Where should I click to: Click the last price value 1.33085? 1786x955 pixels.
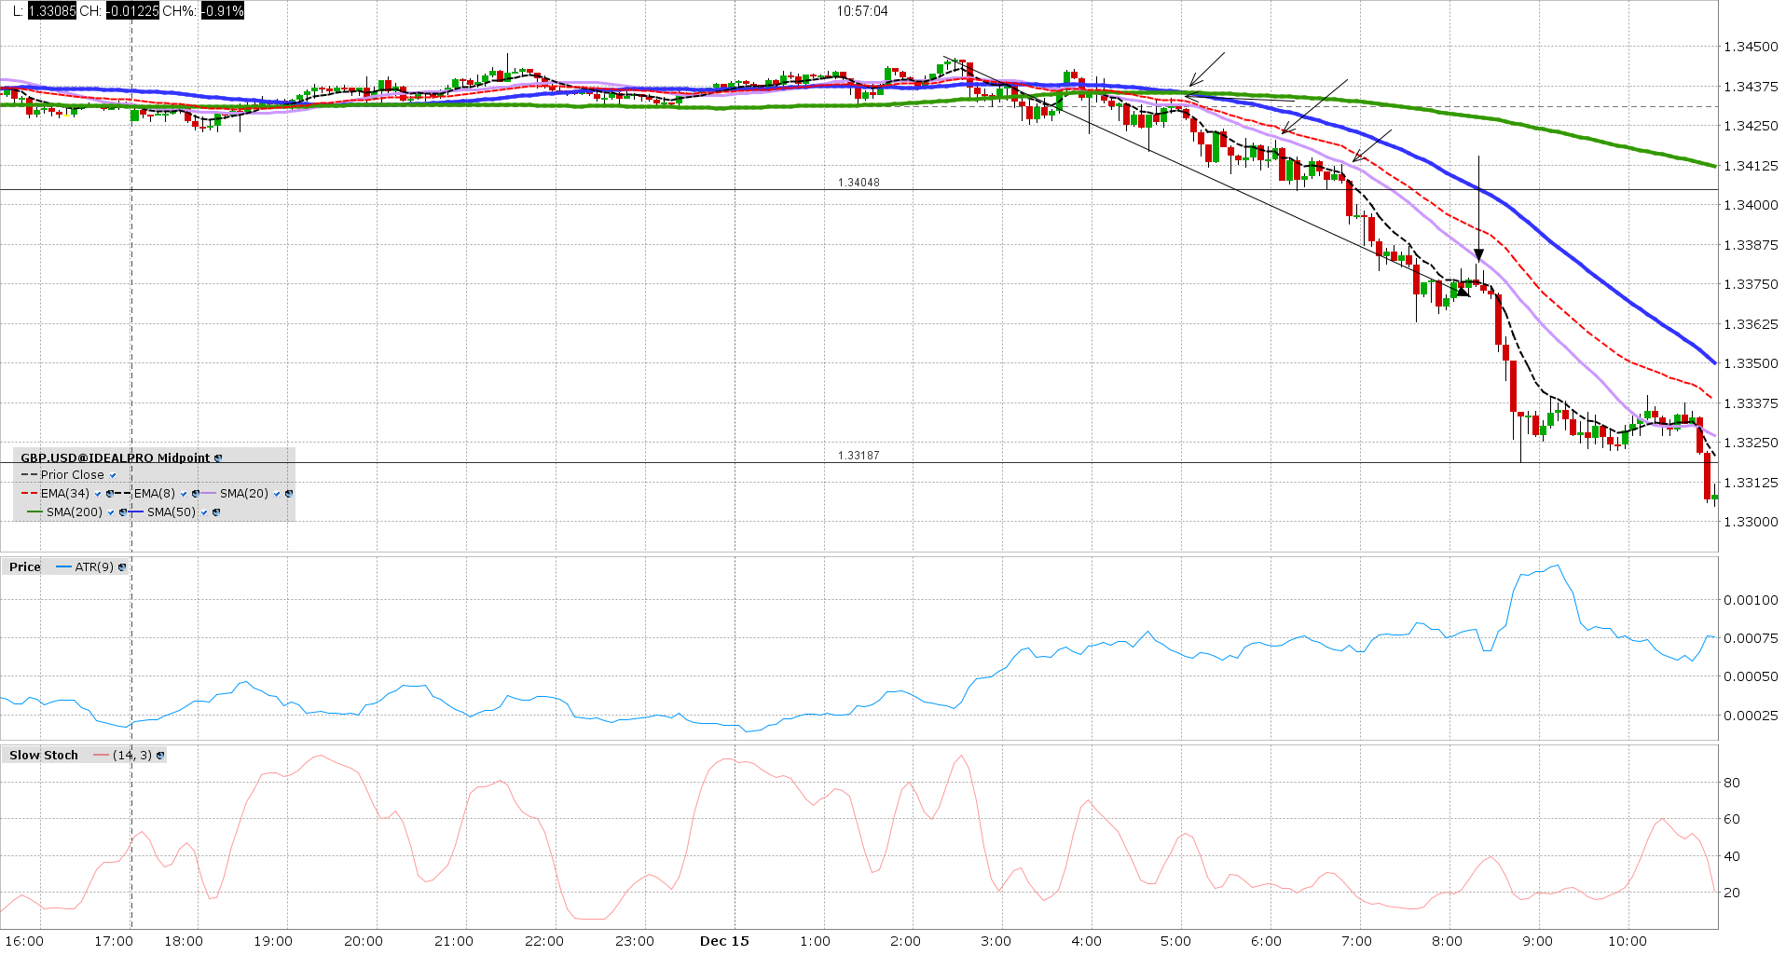point(52,11)
